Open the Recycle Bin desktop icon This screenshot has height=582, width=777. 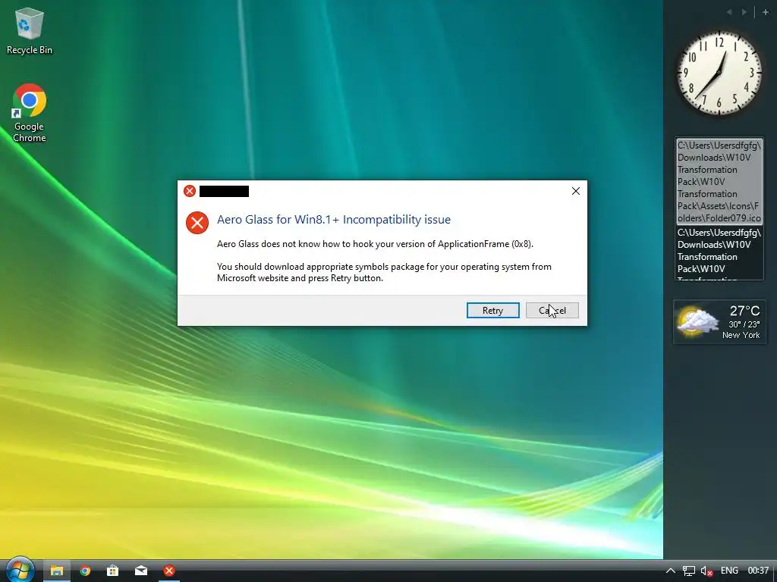tap(30, 30)
